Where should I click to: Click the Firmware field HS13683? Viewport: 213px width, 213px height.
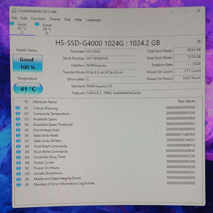coord(111,51)
